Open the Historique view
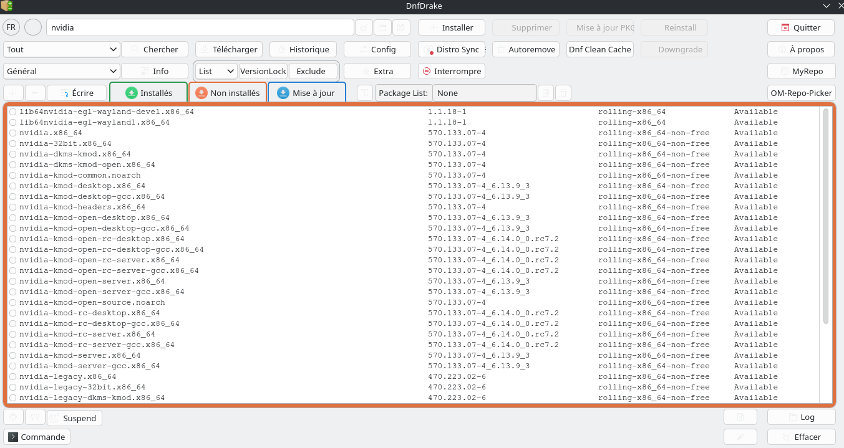The image size is (844, 448). click(x=303, y=49)
